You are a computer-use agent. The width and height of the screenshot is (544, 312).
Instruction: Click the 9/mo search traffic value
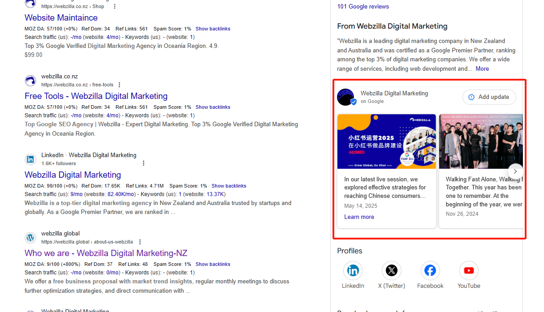tap(77, 194)
